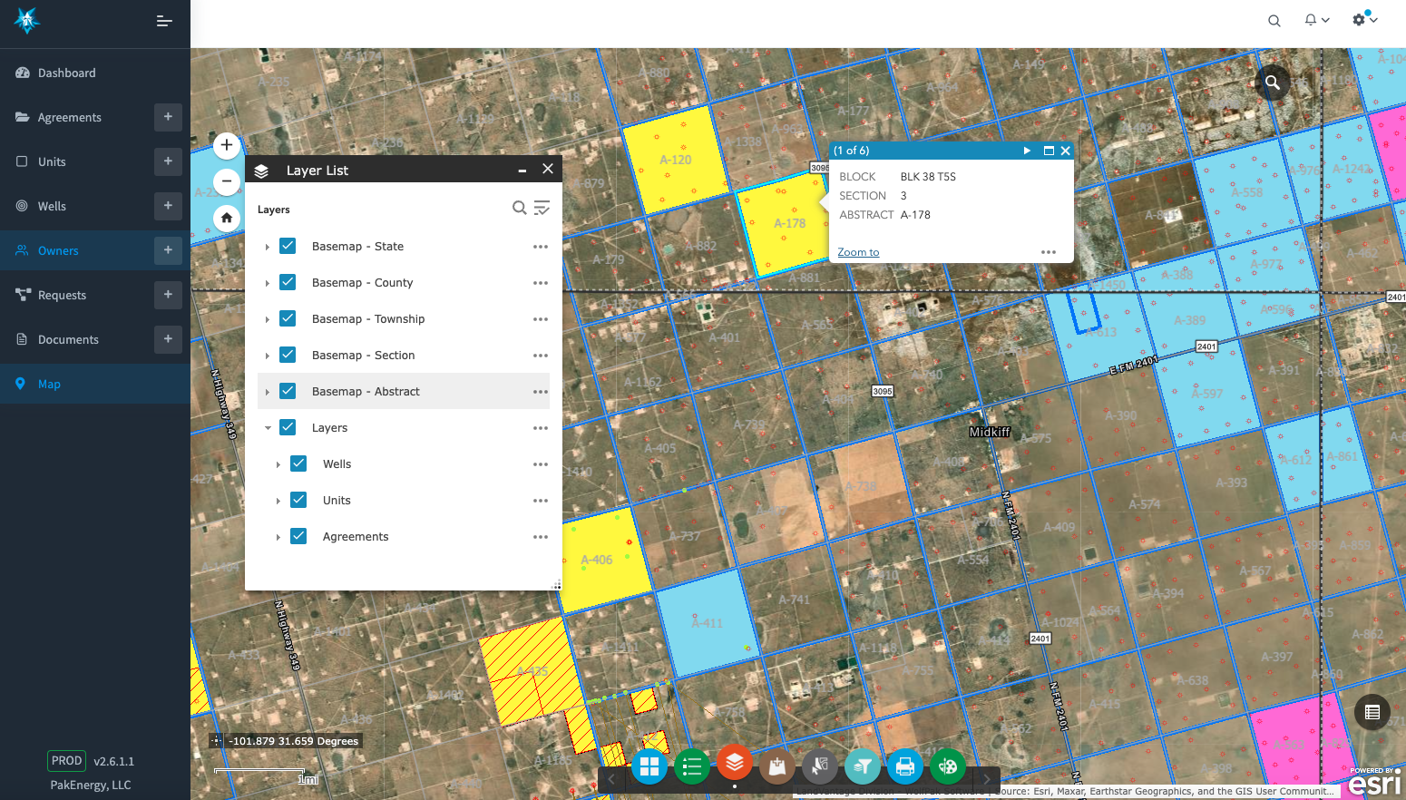1406x800 pixels.
Task: Select the Layer List toolbar icon
Action: pyautogui.click(x=734, y=766)
